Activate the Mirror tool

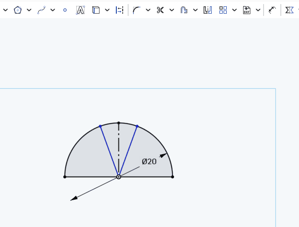[207, 10]
